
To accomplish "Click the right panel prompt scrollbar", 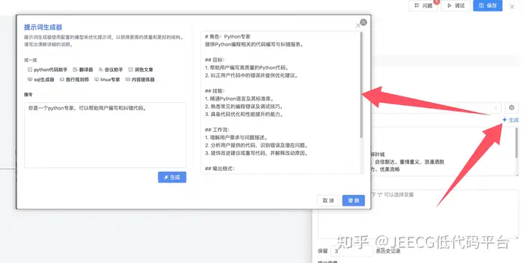I will pos(516,143).
